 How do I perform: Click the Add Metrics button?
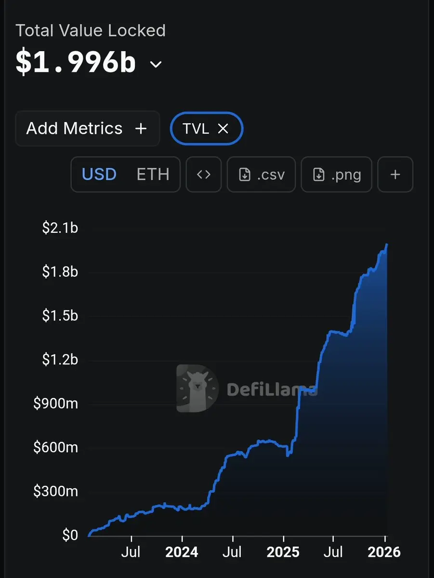click(87, 128)
